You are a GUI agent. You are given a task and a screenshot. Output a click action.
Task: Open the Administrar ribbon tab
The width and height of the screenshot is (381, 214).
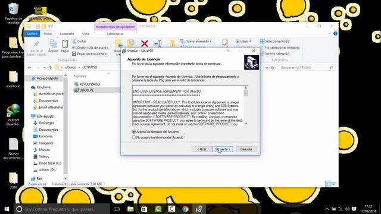coord(115,34)
